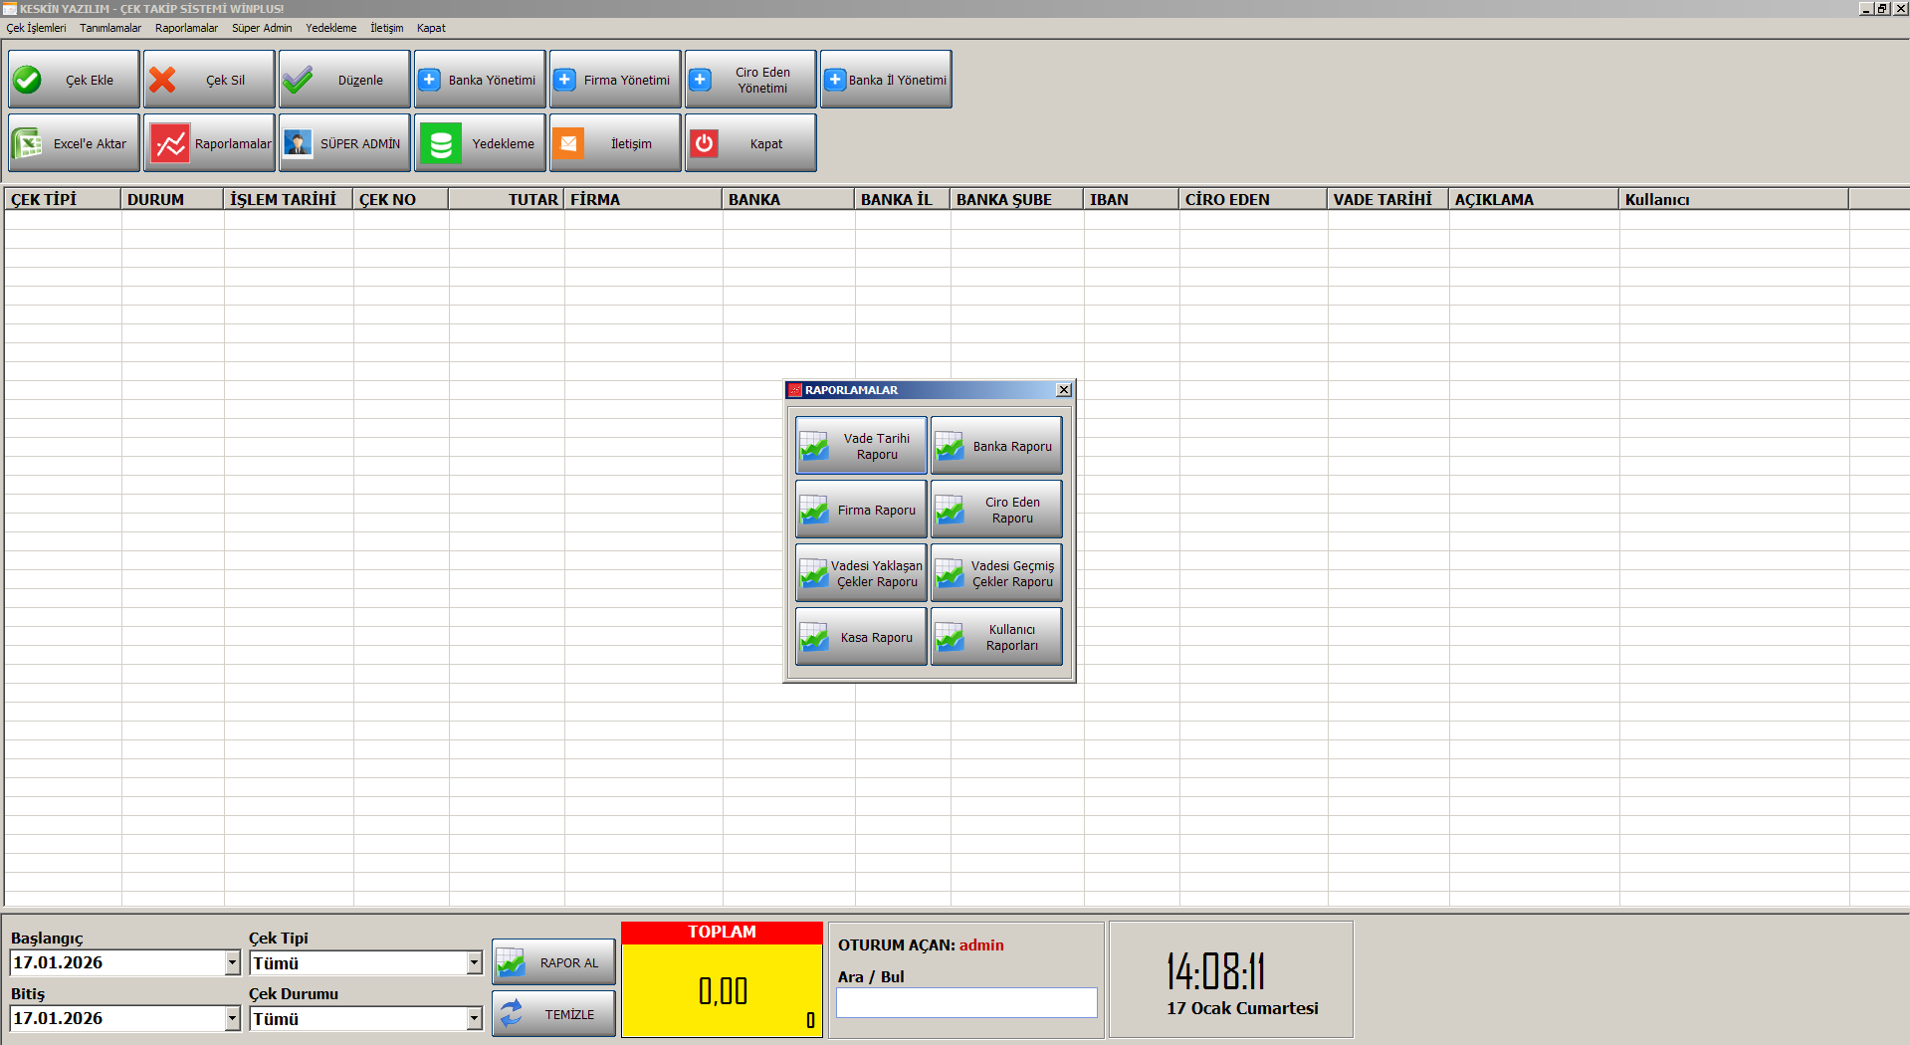
Task: Click the Ara / Bul search field
Action: [x=965, y=1002]
